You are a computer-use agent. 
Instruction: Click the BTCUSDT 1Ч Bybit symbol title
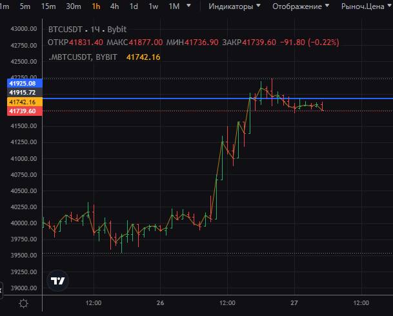pos(87,30)
